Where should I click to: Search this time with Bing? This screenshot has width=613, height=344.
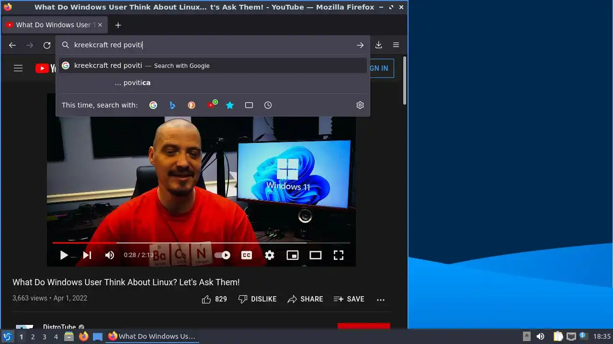point(172,105)
